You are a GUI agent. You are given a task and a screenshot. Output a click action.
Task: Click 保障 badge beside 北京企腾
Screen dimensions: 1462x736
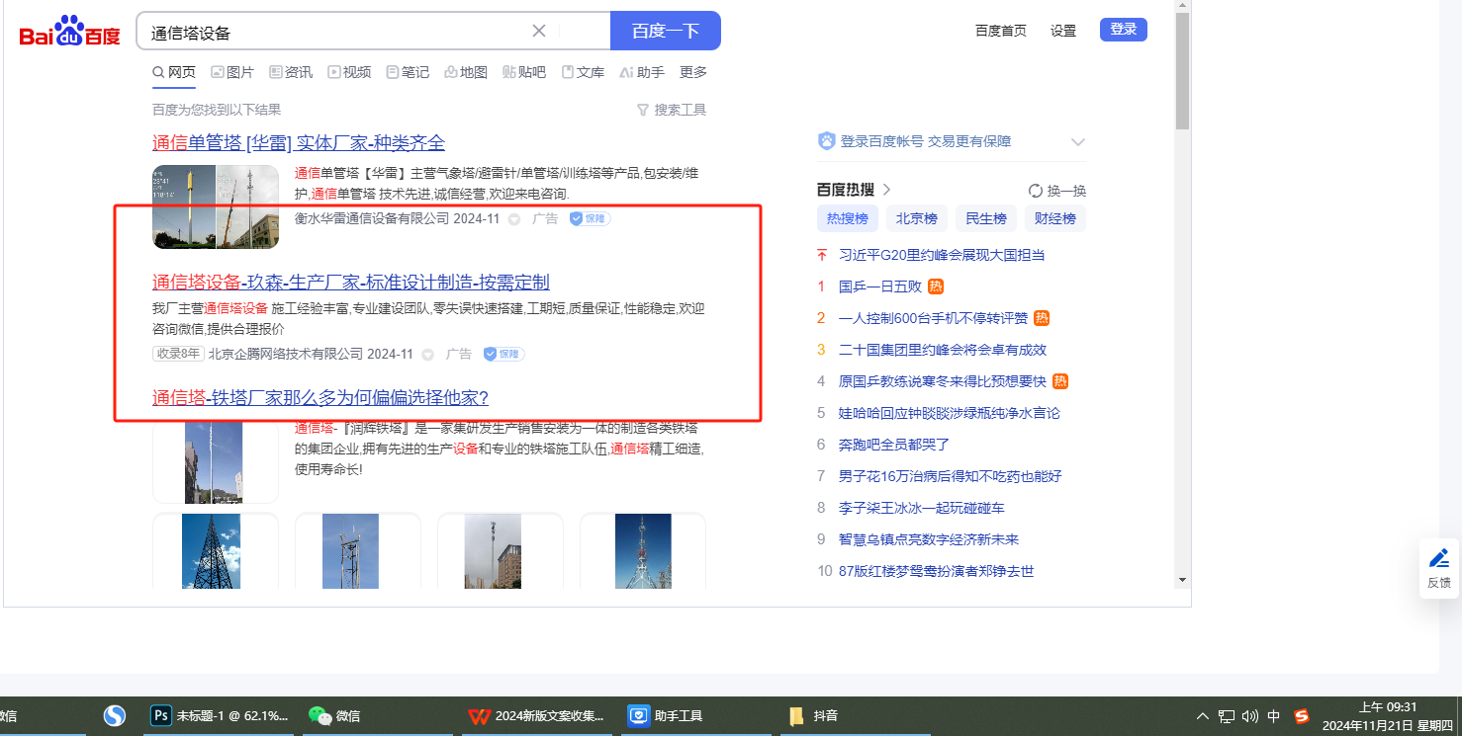click(503, 354)
